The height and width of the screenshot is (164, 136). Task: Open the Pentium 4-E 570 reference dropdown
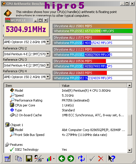pos(48,54)
